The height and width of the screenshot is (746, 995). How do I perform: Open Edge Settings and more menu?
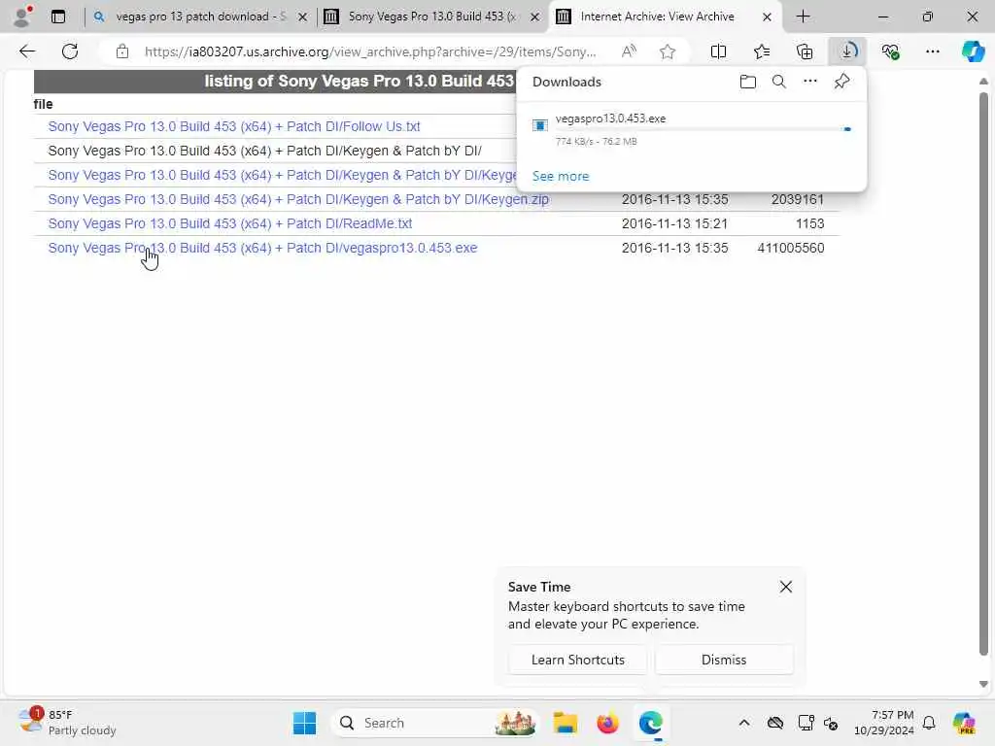(932, 51)
